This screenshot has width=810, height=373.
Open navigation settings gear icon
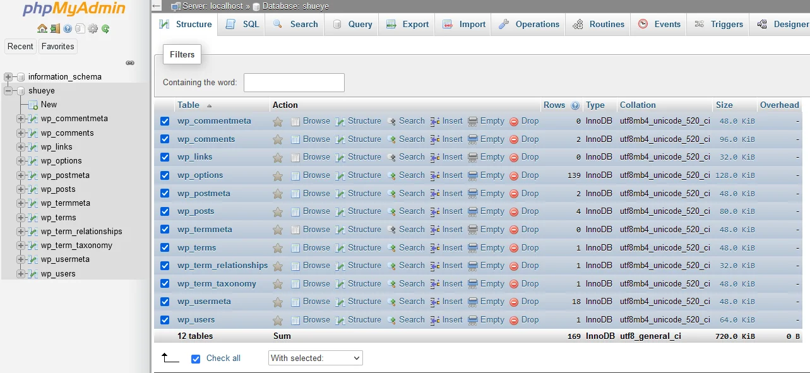(x=93, y=28)
